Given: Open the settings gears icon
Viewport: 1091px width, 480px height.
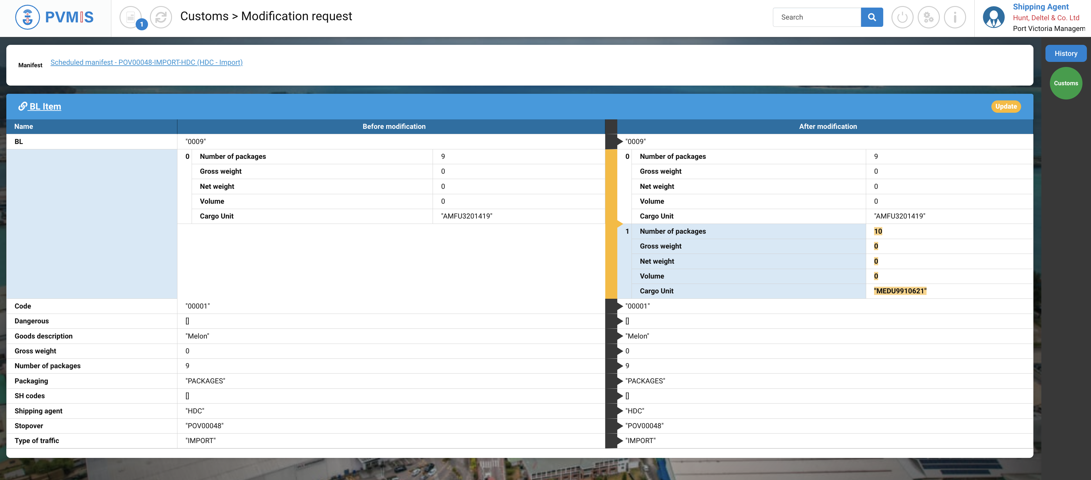Looking at the screenshot, I should [x=928, y=17].
